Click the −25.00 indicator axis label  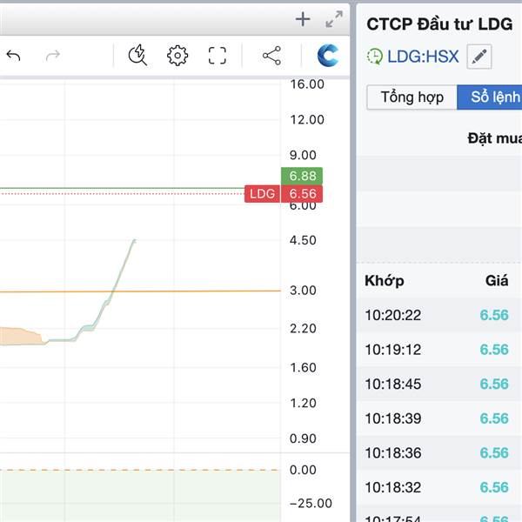(x=311, y=503)
